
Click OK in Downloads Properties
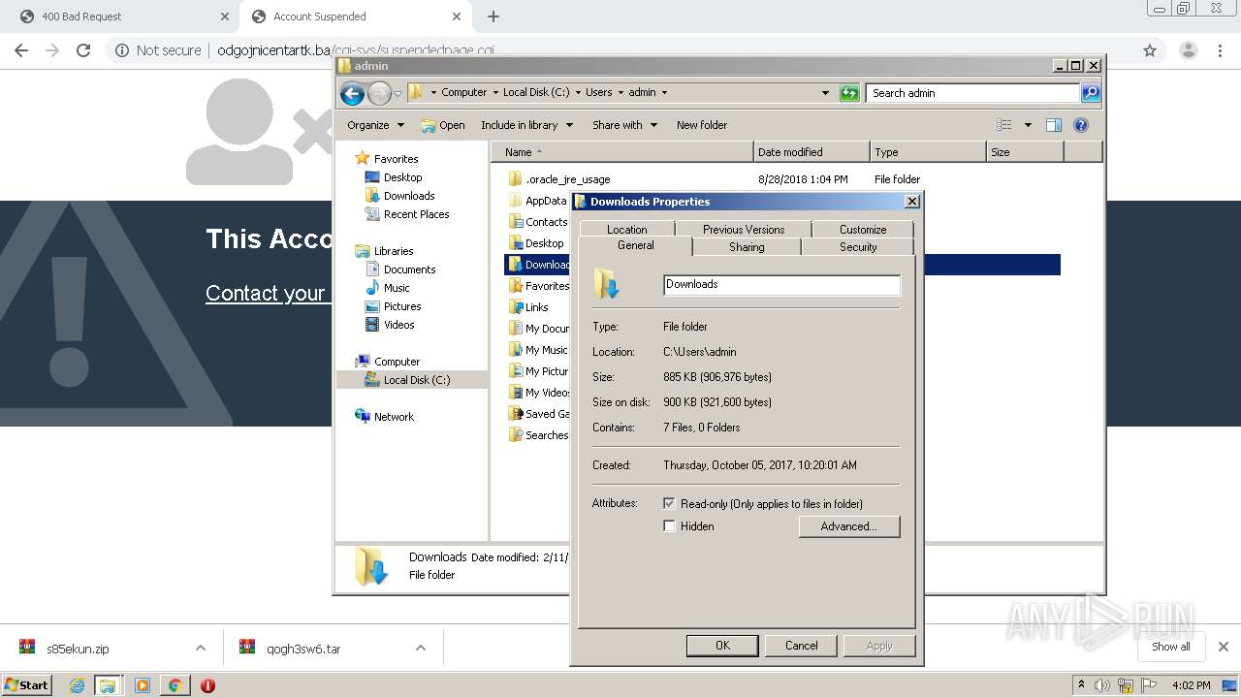[x=722, y=646]
